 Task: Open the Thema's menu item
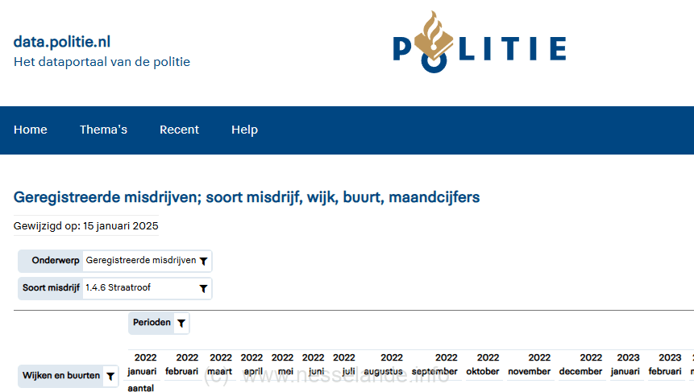pyautogui.click(x=103, y=130)
